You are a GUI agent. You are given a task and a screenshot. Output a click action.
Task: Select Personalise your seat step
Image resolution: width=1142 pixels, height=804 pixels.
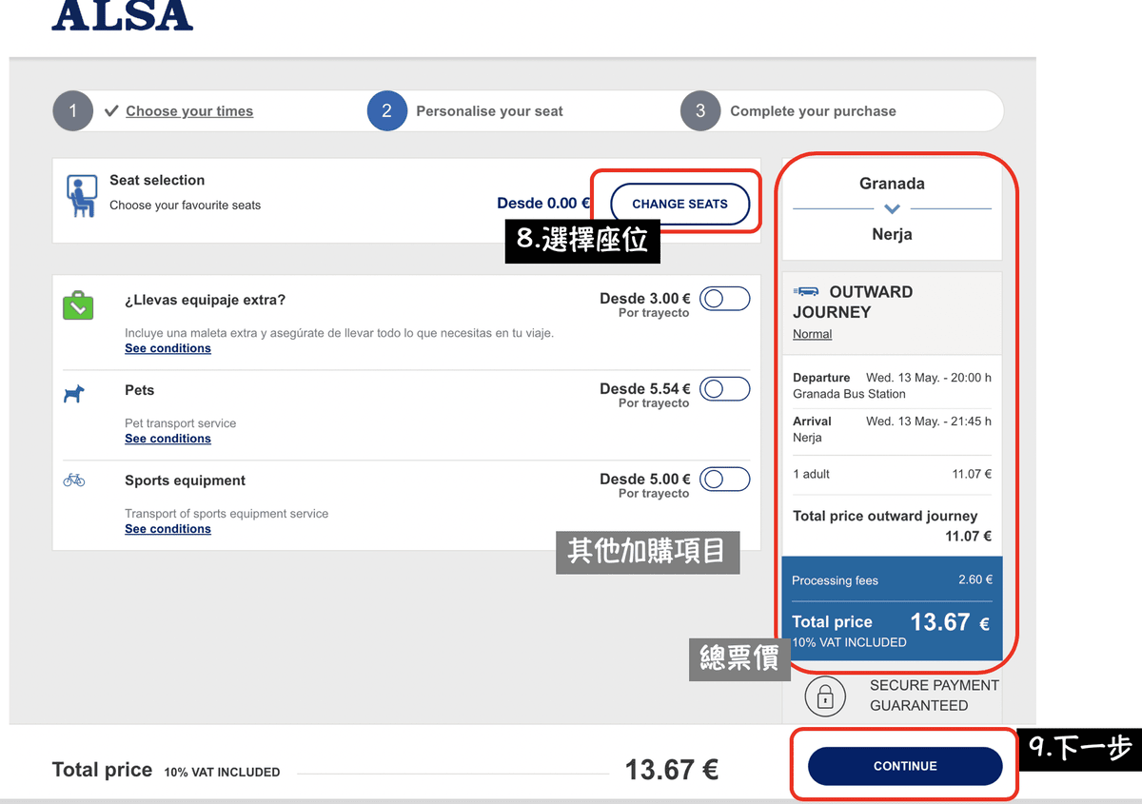tap(489, 111)
